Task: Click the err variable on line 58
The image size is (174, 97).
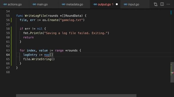Action: tap(27, 29)
